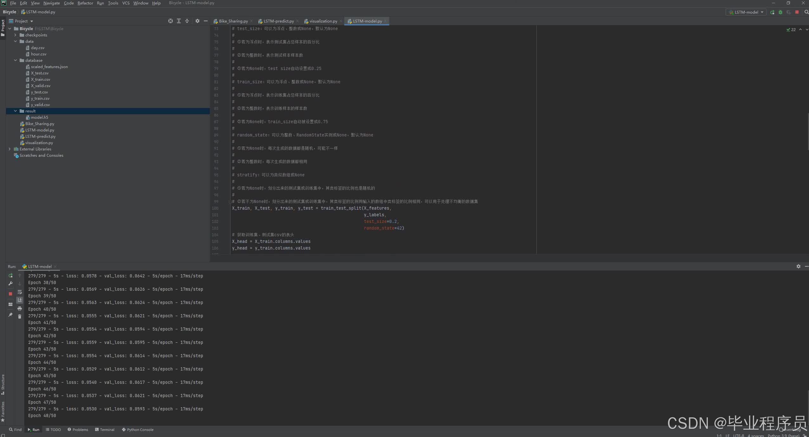The height and width of the screenshot is (437, 809).
Task: Click the Search Everywhere magnifier icon
Action: pos(806,12)
